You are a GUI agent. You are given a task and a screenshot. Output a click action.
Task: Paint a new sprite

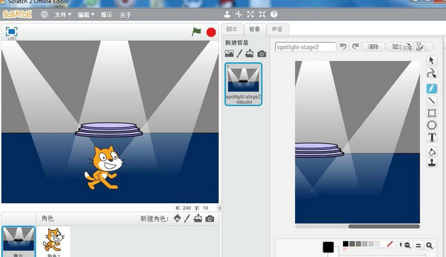(x=187, y=218)
